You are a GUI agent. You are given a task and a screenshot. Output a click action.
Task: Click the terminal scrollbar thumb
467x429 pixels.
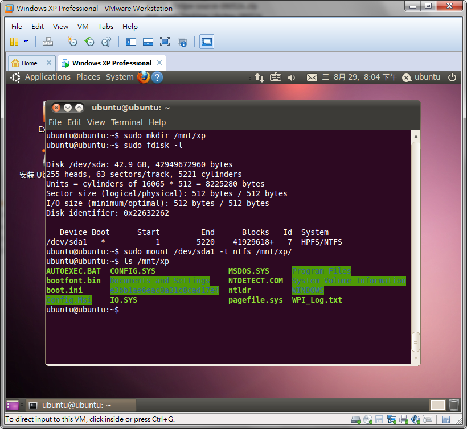coord(416,342)
